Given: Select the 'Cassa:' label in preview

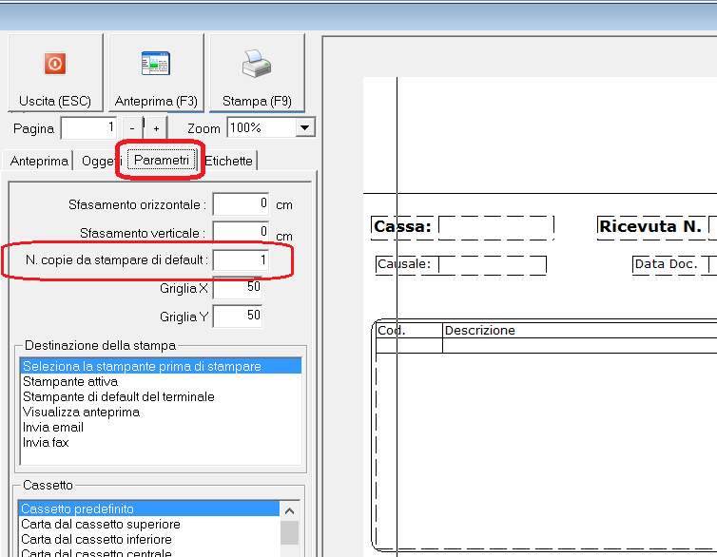Looking at the screenshot, I should (x=402, y=226).
